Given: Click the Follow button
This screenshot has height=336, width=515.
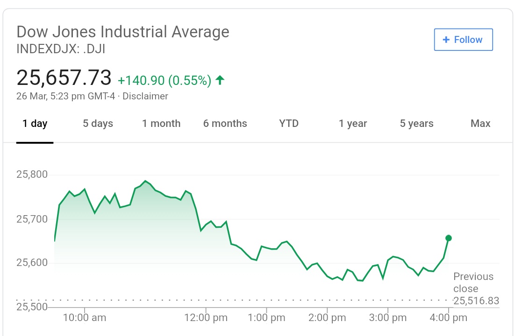Looking at the screenshot, I should pyautogui.click(x=463, y=40).
